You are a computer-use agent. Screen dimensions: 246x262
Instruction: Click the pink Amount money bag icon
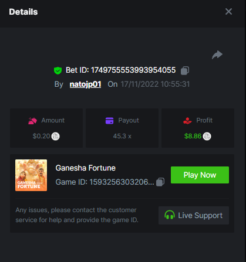pos(32,121)
